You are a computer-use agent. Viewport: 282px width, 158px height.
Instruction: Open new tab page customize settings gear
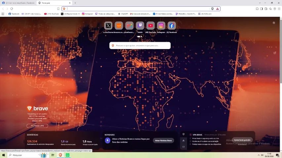tap(274, 23)
